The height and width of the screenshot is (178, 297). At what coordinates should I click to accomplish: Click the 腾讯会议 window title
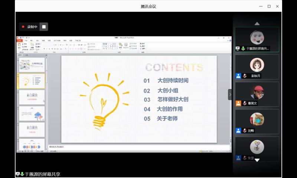coord(148,6)
